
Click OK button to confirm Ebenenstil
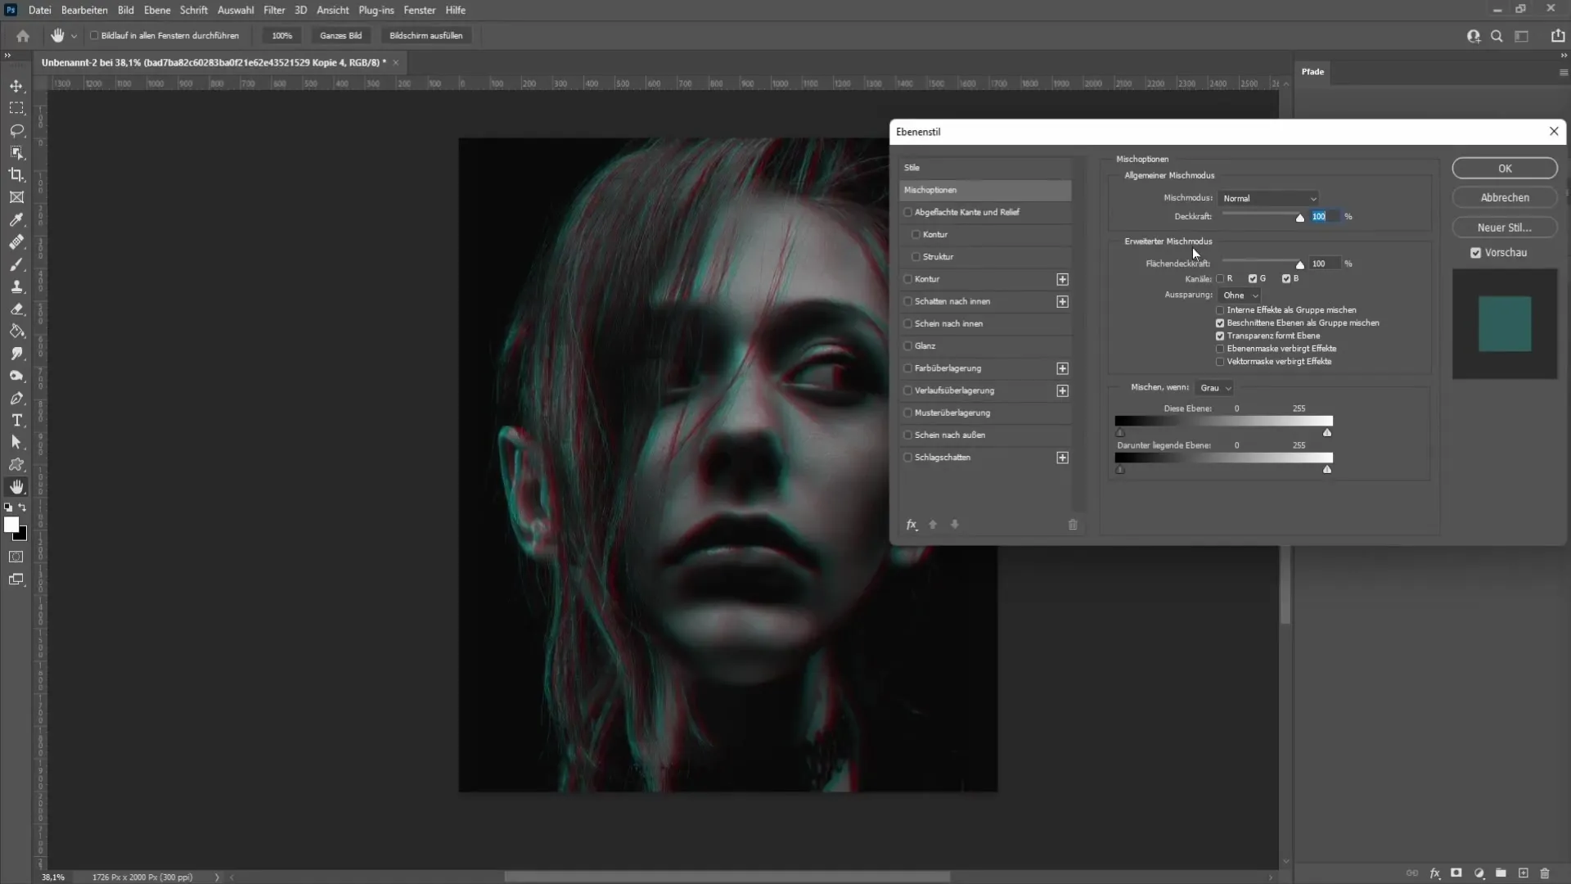(x=1504, y=169)
